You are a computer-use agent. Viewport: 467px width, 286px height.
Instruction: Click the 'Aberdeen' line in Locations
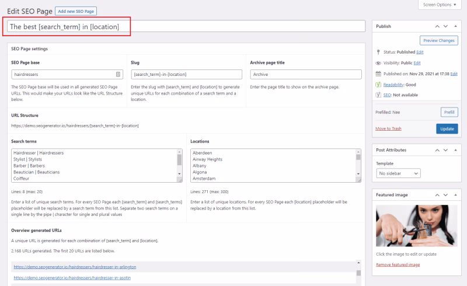tap(202, 153)
